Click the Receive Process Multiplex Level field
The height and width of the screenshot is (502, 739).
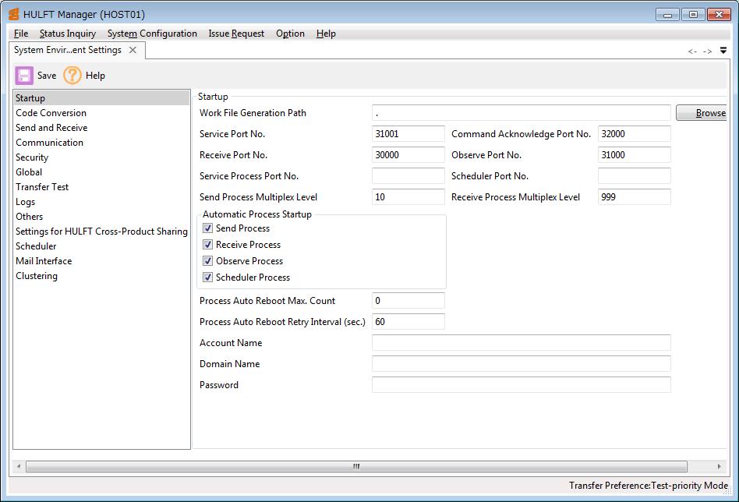tap(635, 197)
